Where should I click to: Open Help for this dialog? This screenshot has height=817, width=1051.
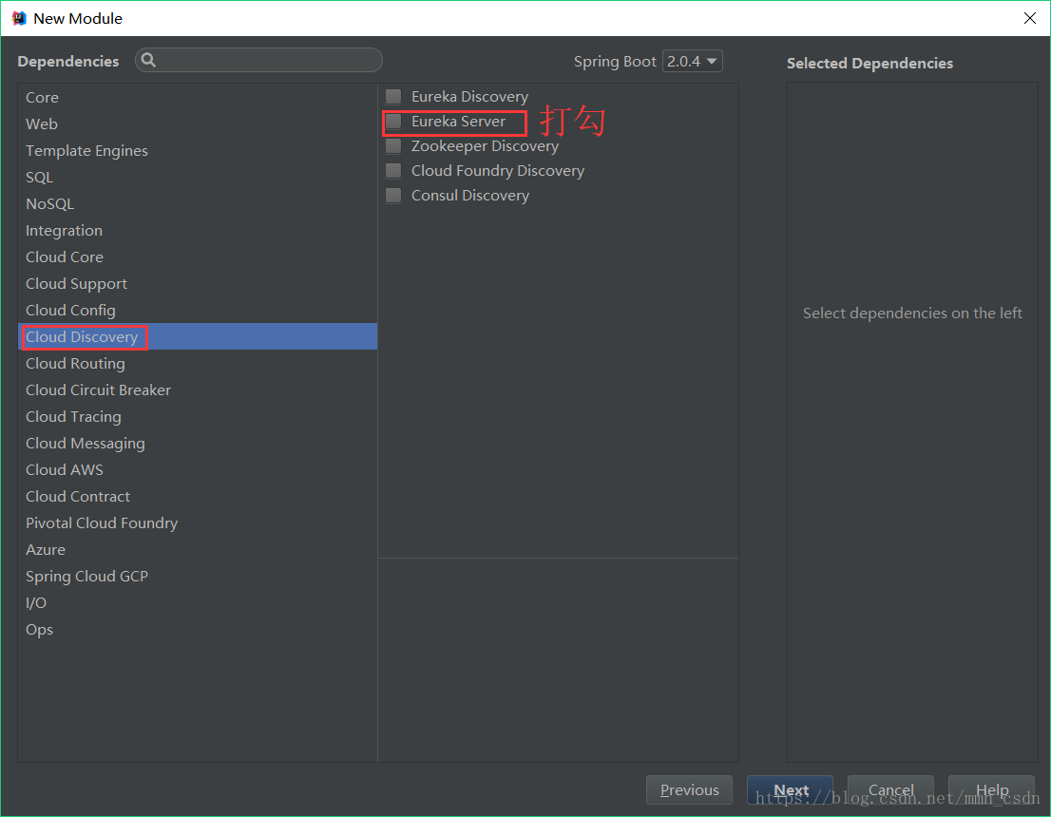tap(991, 789)
